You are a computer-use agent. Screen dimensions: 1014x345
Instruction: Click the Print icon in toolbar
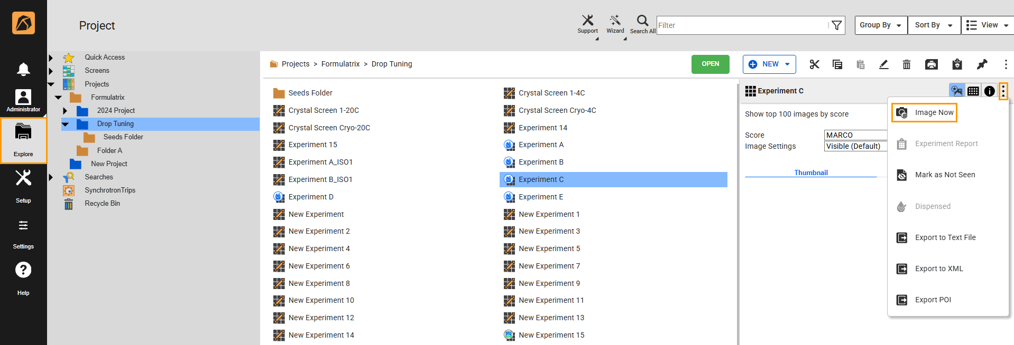[931, 64]
